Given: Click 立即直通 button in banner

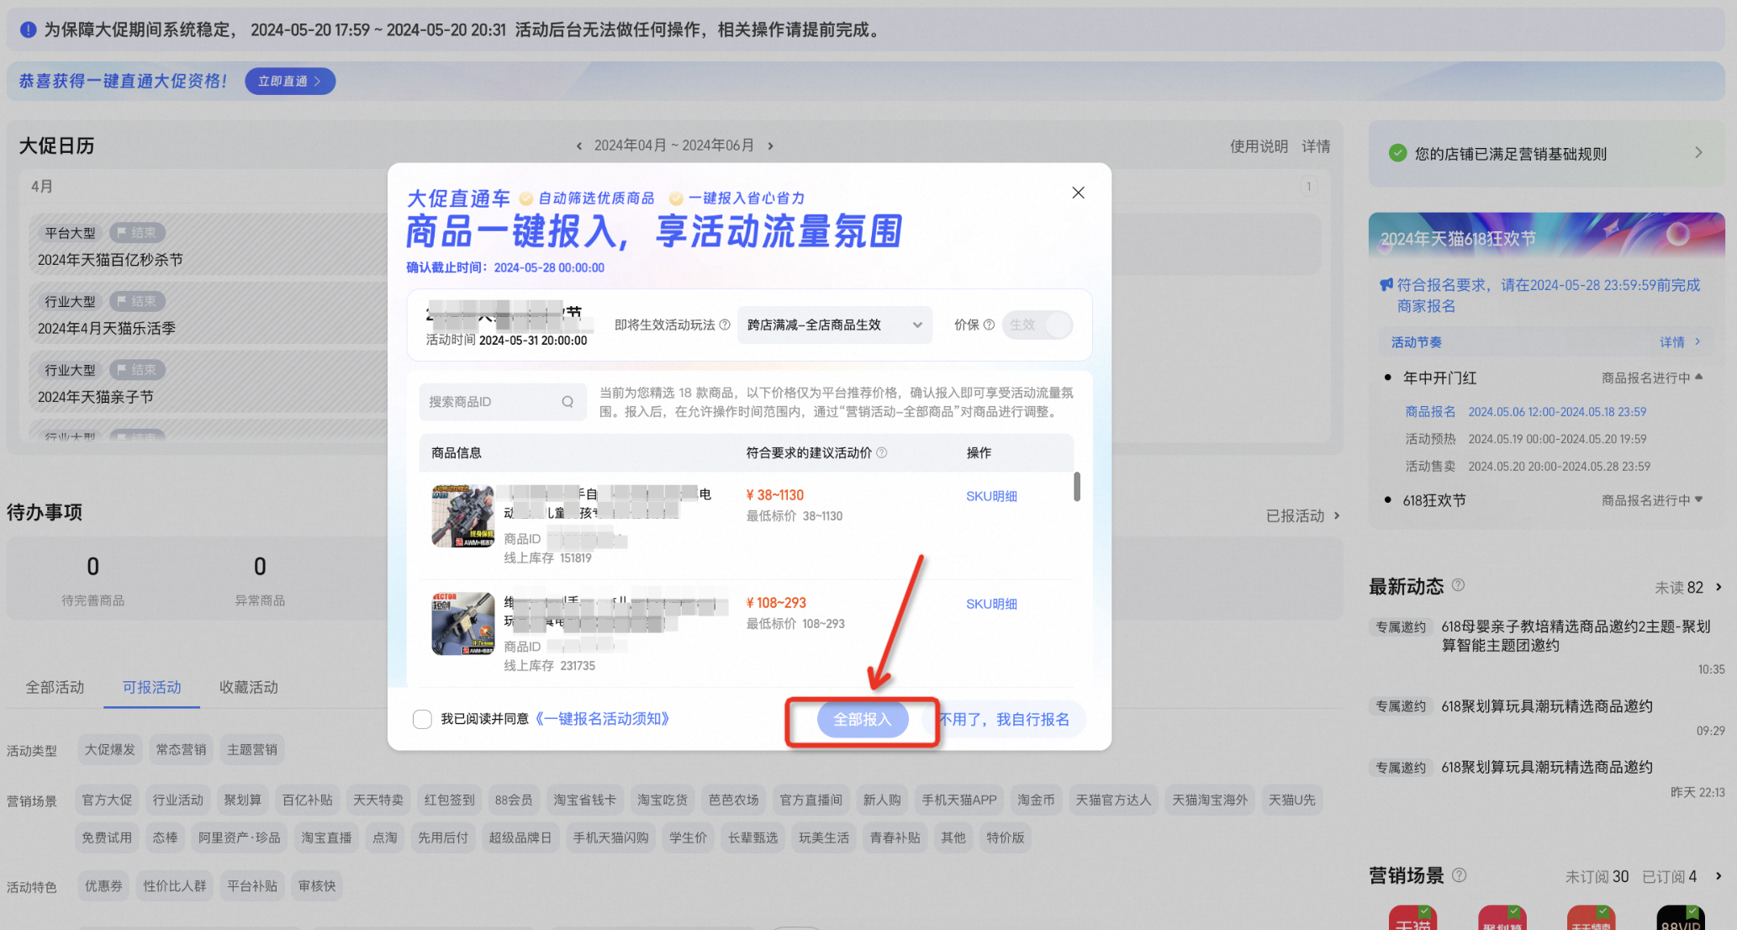Looking at the screenshot, I should [x=290, y=81].
